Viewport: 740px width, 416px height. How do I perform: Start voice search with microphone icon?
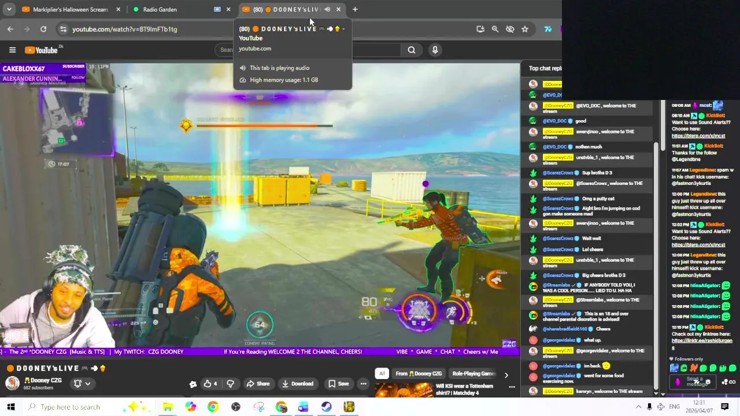coord(435,50)
